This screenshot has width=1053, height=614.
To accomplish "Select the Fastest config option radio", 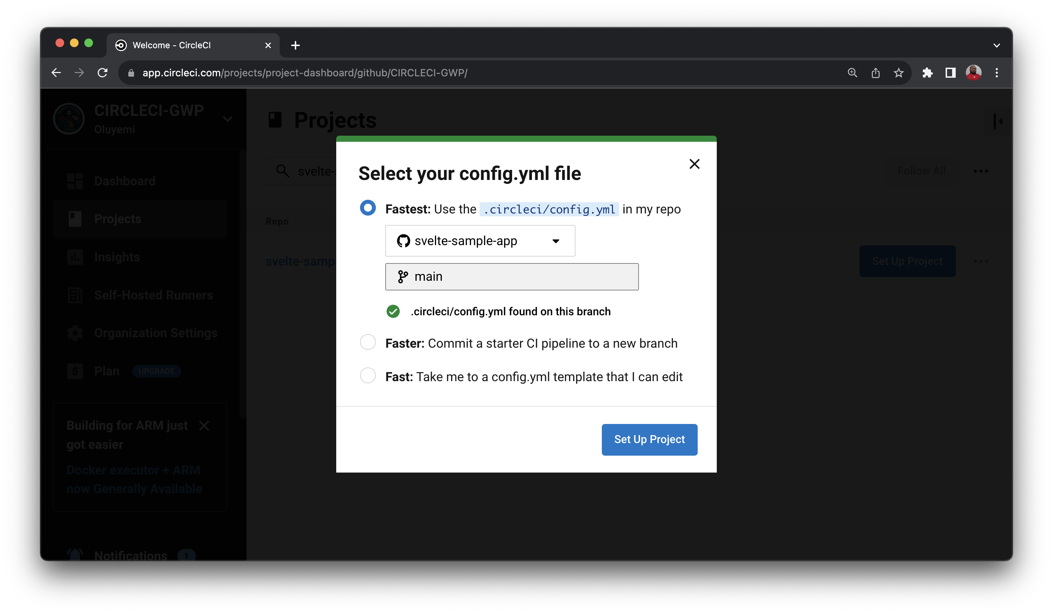I will [368, 208].
